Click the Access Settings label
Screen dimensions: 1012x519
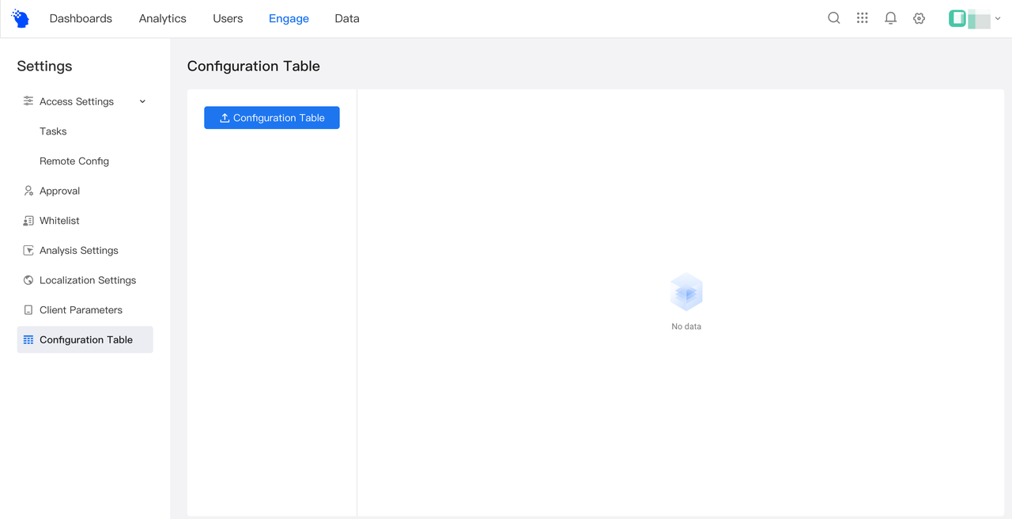77,101
